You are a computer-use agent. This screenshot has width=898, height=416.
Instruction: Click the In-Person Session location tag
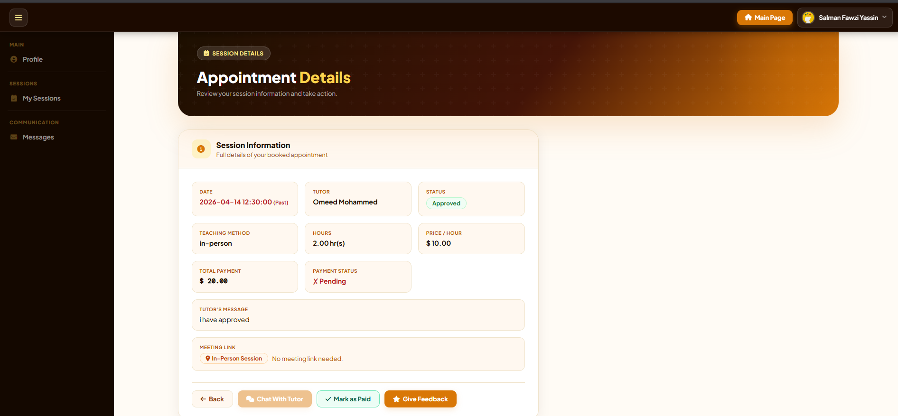[x=234, y=359]
